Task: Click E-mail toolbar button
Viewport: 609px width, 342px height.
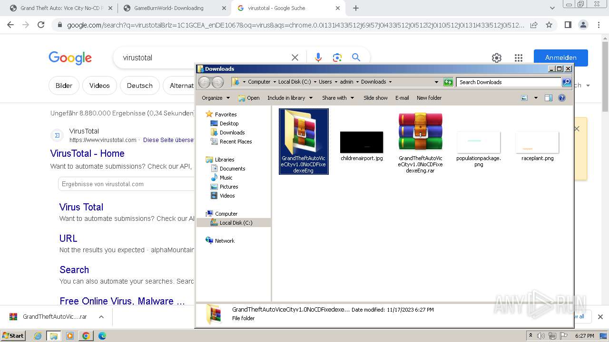Action: tap(402, 98)
